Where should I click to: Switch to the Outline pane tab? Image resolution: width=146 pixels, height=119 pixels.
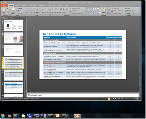(x=12, y=18)
